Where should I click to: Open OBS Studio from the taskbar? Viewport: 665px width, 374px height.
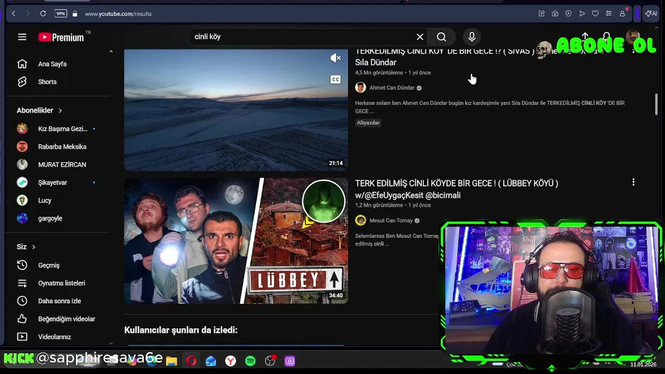coord(270,361)
